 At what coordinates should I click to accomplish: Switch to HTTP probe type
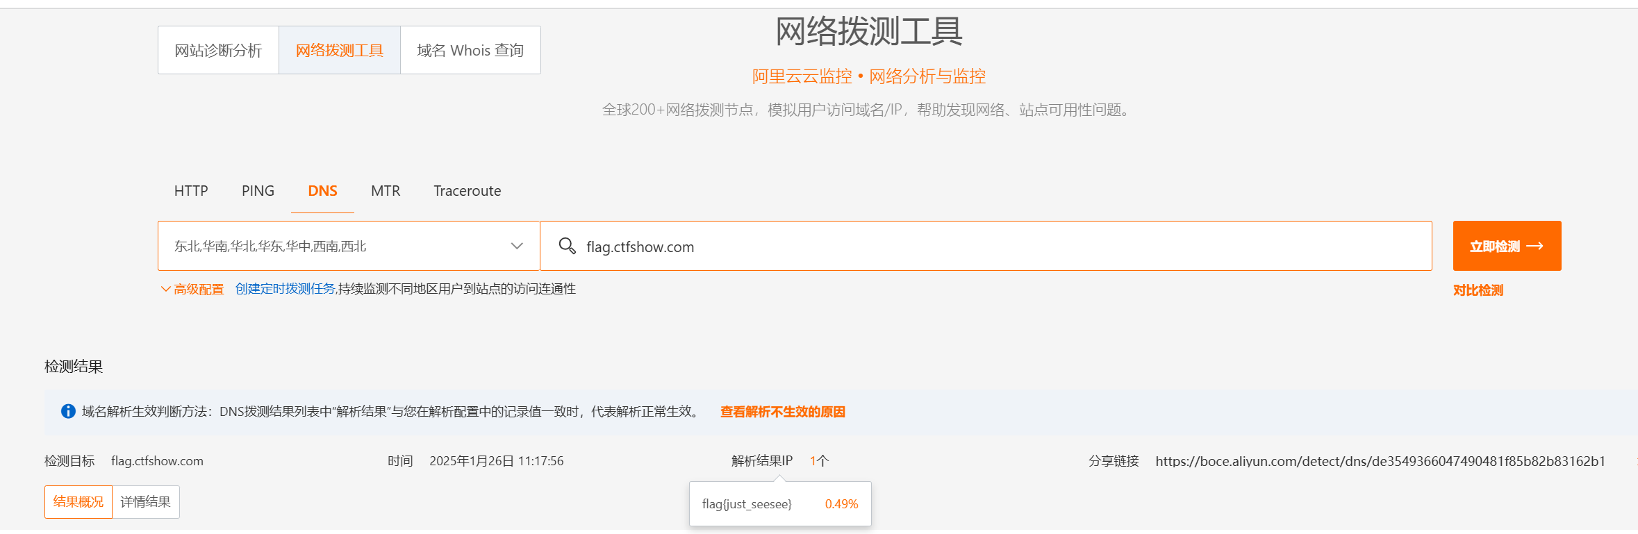coord(191,191)
